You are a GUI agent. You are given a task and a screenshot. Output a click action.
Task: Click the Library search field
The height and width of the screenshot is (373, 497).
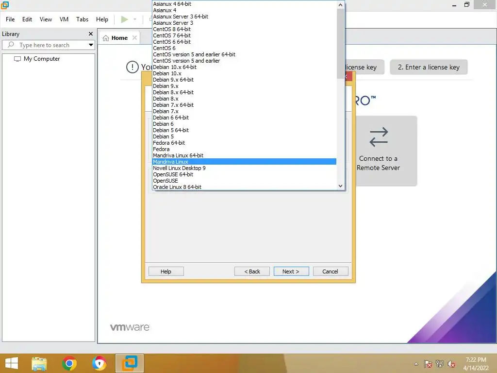click(49, 45)
